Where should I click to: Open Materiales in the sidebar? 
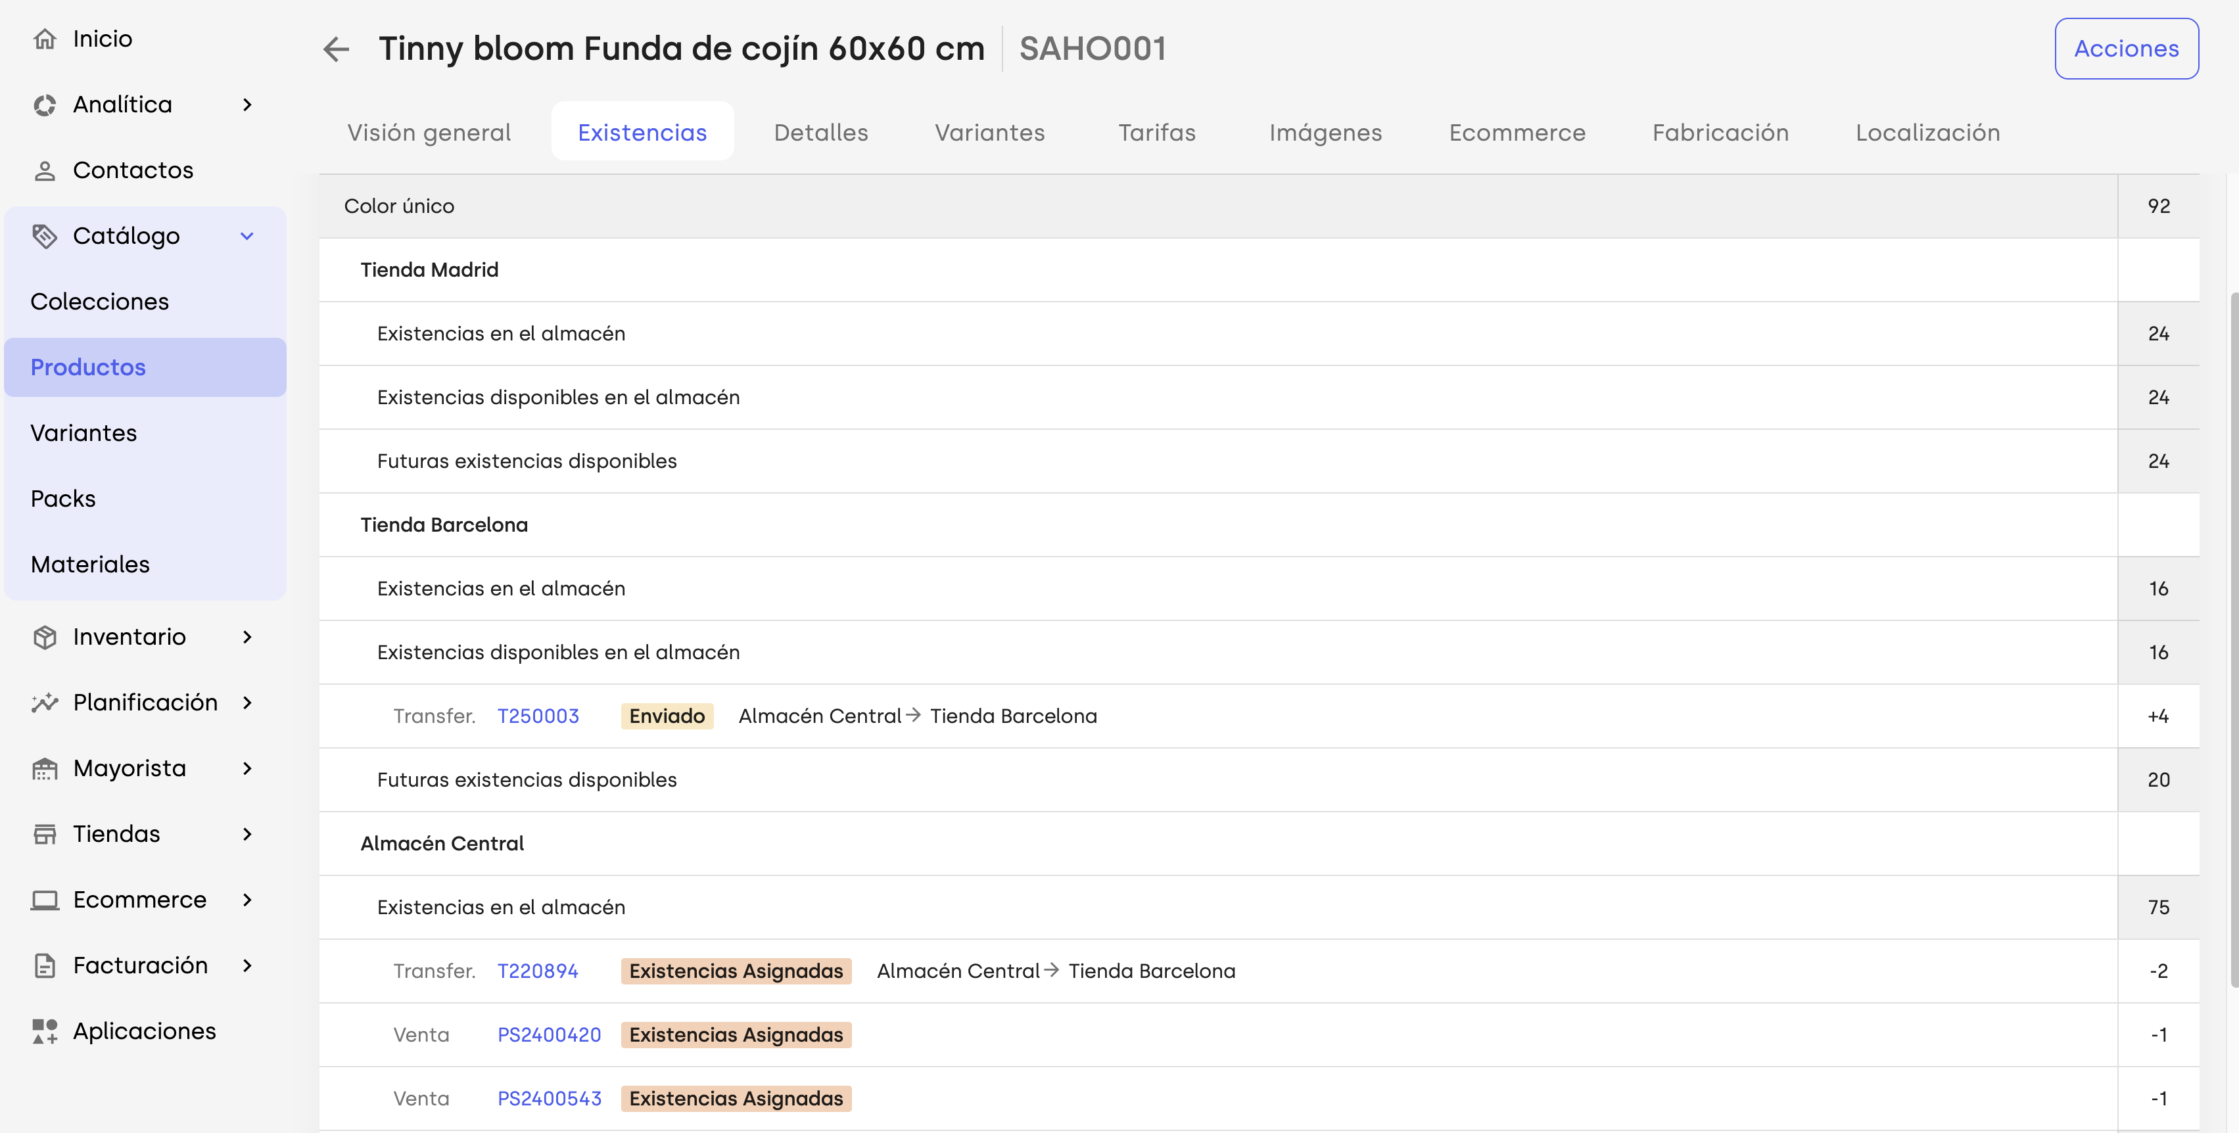[145, 565]
